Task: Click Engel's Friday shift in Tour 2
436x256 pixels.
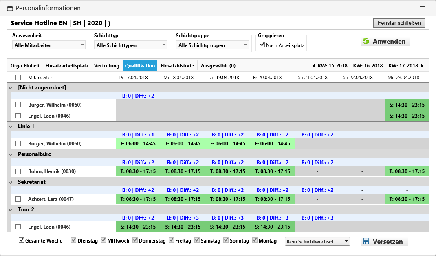Action: pyautogui.click(x=273, y=227)
